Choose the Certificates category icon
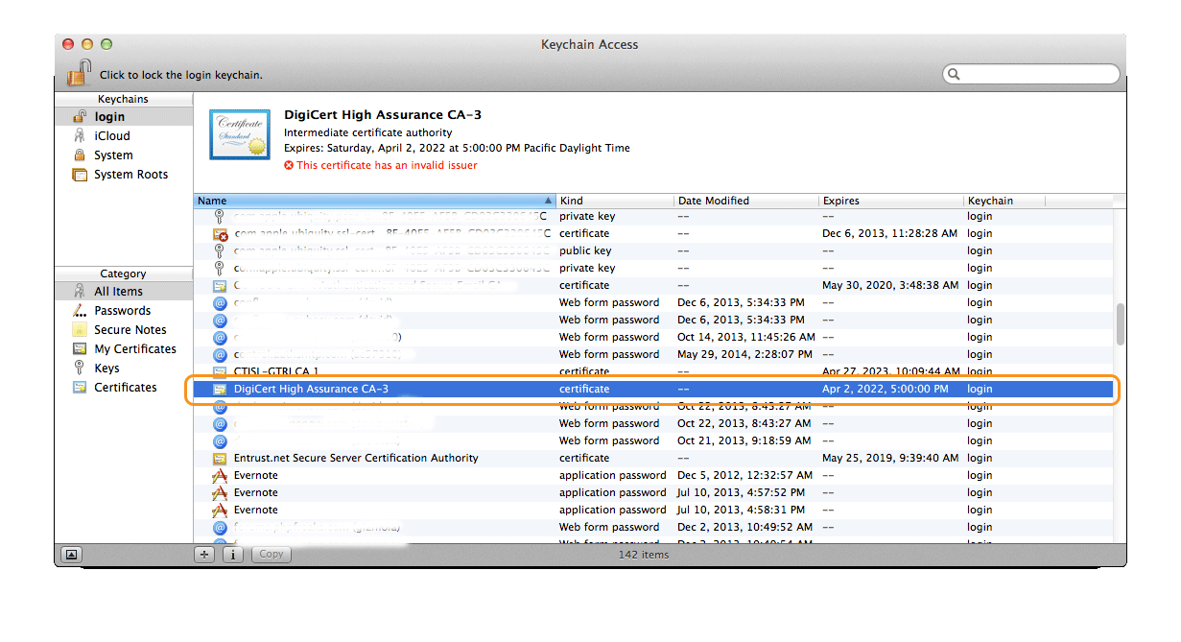1181x642 pixels. (80, 387)
